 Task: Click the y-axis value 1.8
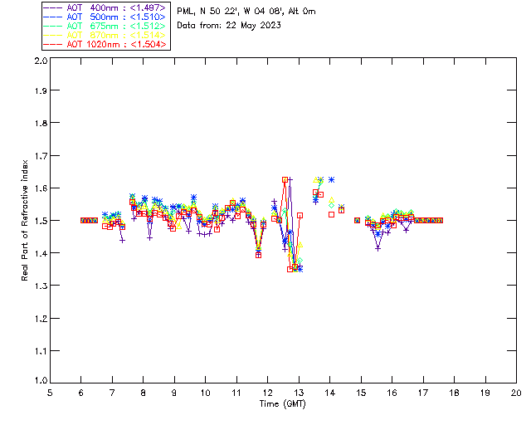tap(41, 123)
